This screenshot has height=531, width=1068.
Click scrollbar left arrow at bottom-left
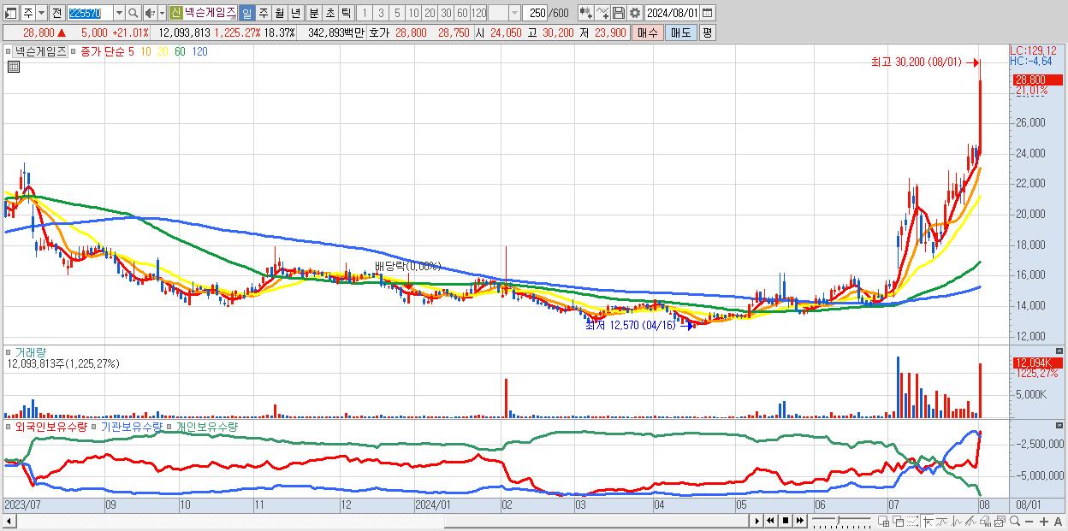(x=10, y=522)
